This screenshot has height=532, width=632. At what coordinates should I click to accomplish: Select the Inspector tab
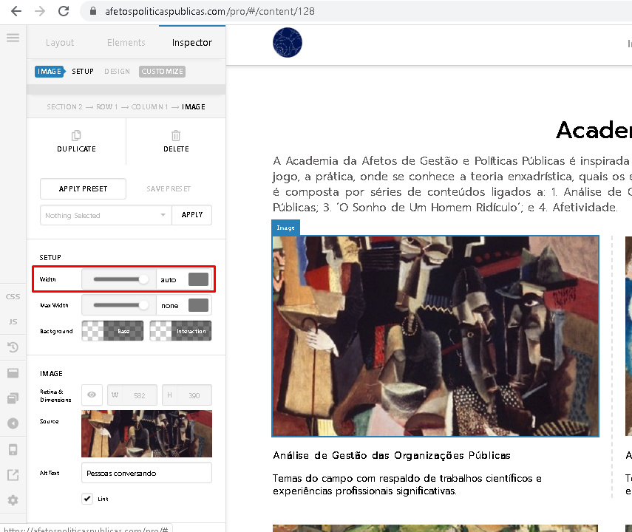(192, 42)
